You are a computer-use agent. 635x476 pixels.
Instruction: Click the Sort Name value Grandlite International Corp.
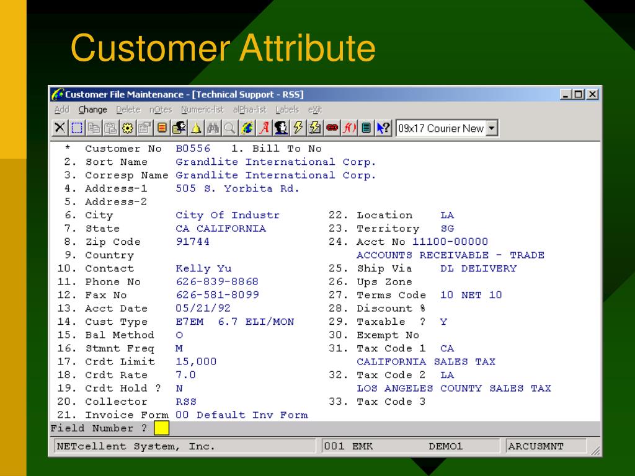(276, 162)
